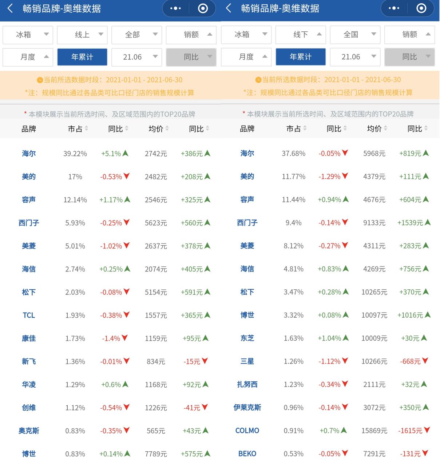Click the green up arrow beside +5.1%
The image size is (440, 468).
click(x=125, y=153)
